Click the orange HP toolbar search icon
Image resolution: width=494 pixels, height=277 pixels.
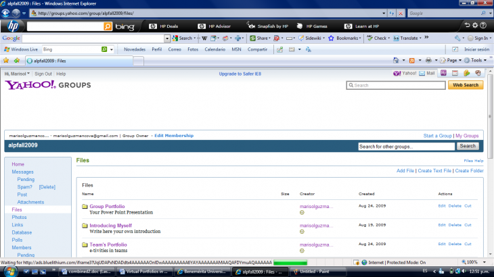(108, 26)
